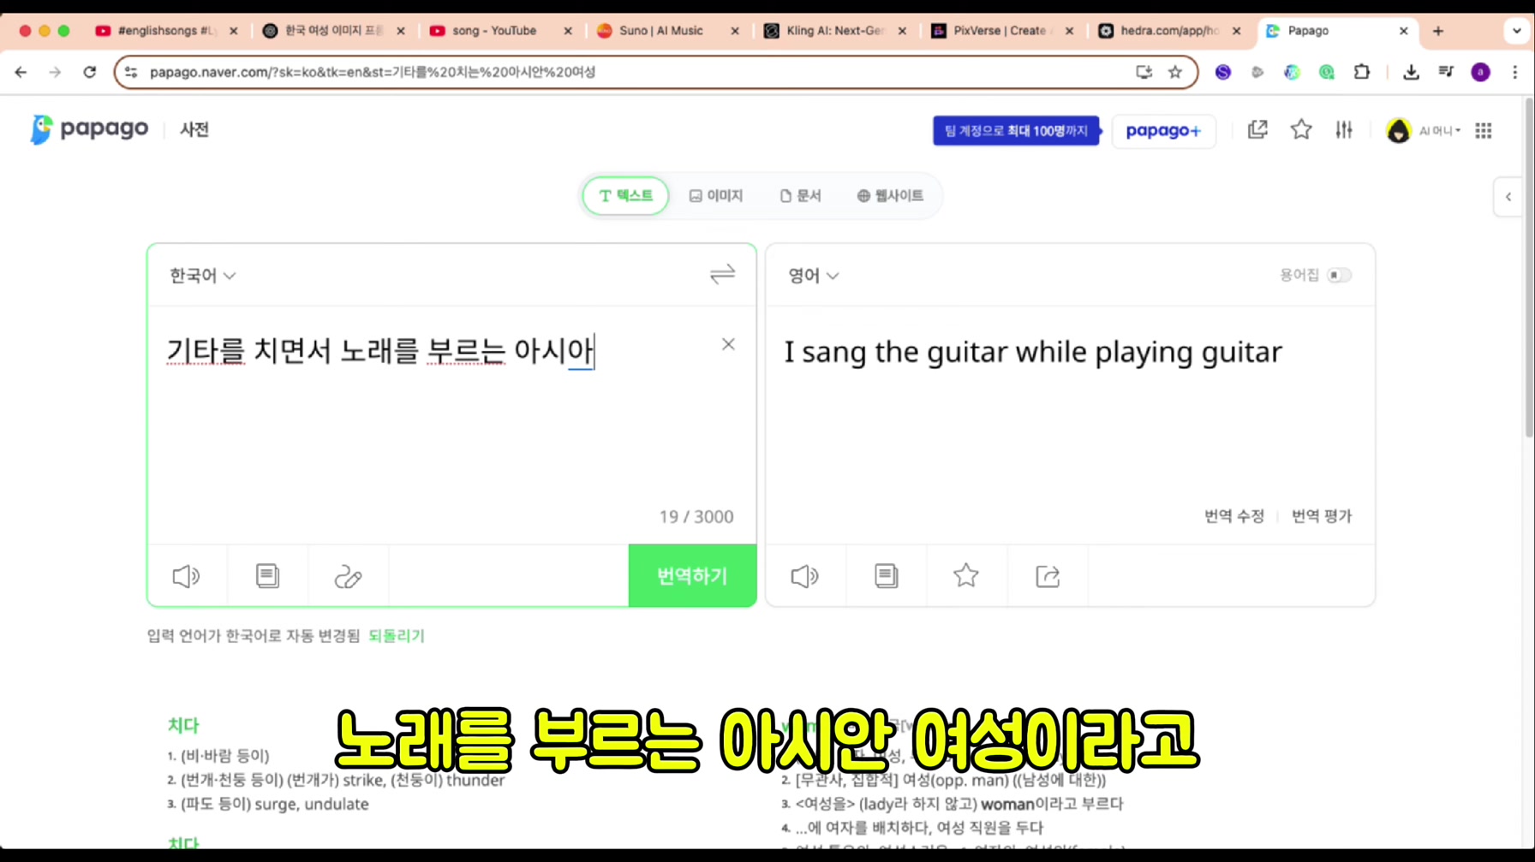Screen dimensions: 1535x862
Task: Click 번역 평가 link
Action: [1321, 515]
